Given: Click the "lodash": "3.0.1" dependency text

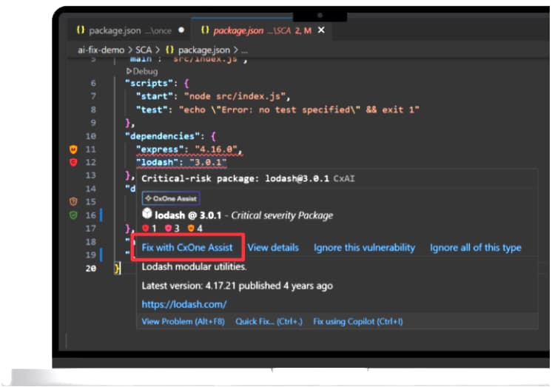Looking at the screenshot, I should [181, 162].
